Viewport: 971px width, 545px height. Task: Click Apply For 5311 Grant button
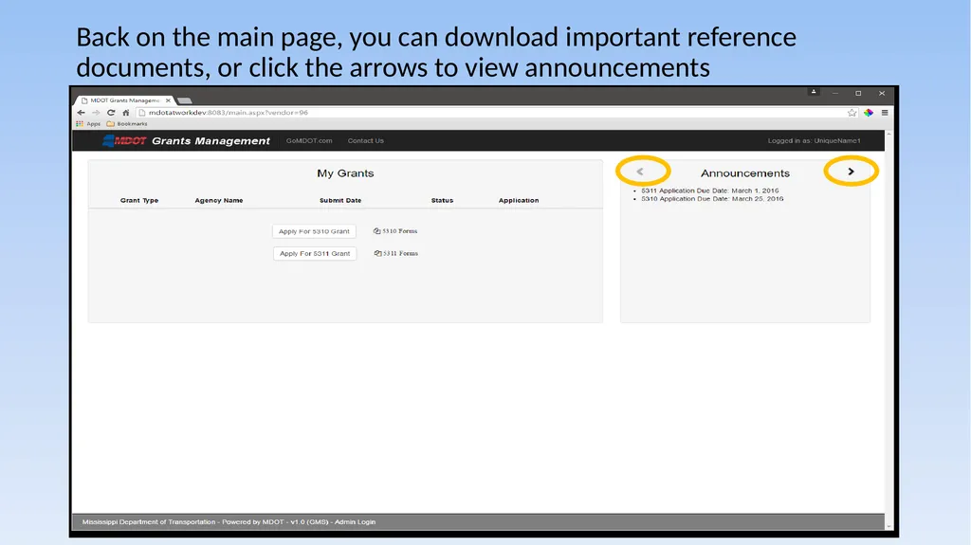tap(315, 253)
